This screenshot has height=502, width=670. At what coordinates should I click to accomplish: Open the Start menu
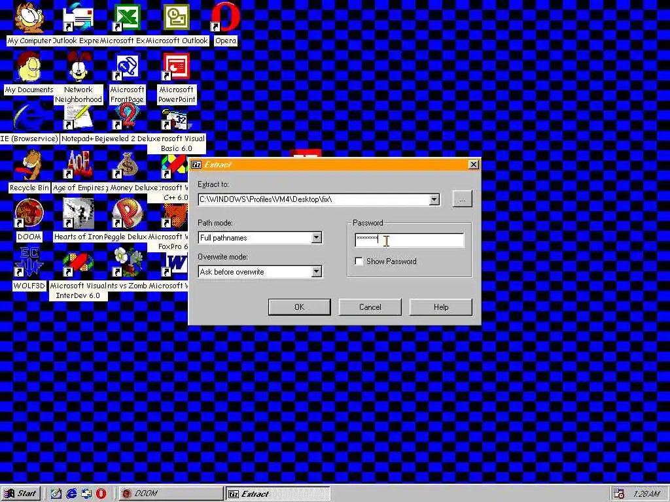[x=21, y=494]
